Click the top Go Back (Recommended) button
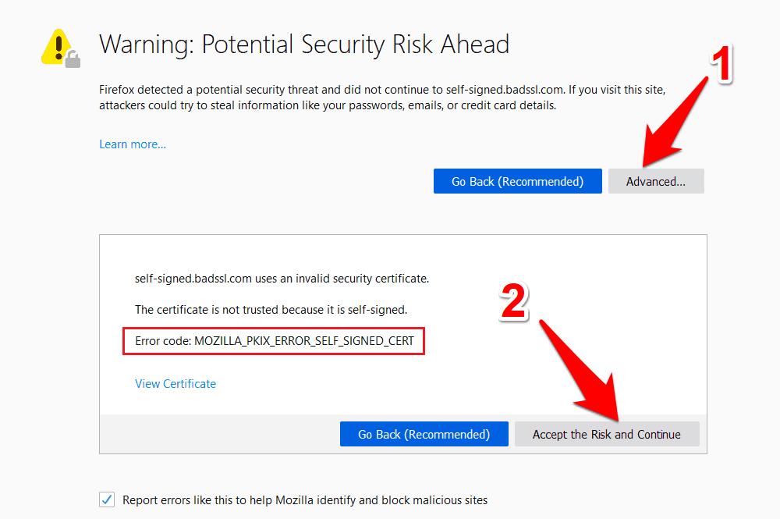This screenshot has height=519, width=780. coord(517,181)
